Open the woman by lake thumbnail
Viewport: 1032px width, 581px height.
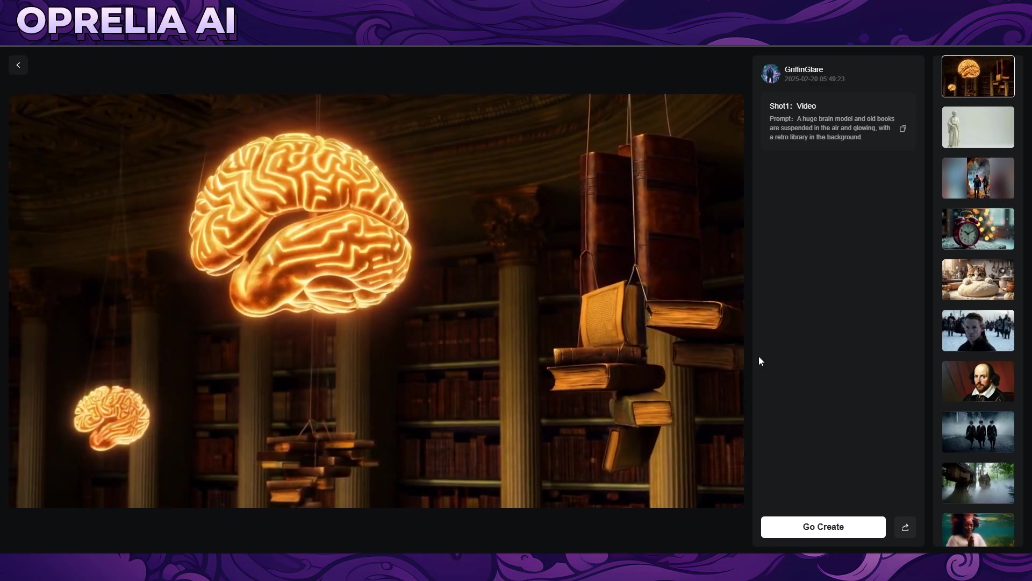[978, 530]
